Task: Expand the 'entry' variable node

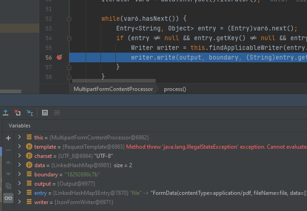Action: (19, 193)
